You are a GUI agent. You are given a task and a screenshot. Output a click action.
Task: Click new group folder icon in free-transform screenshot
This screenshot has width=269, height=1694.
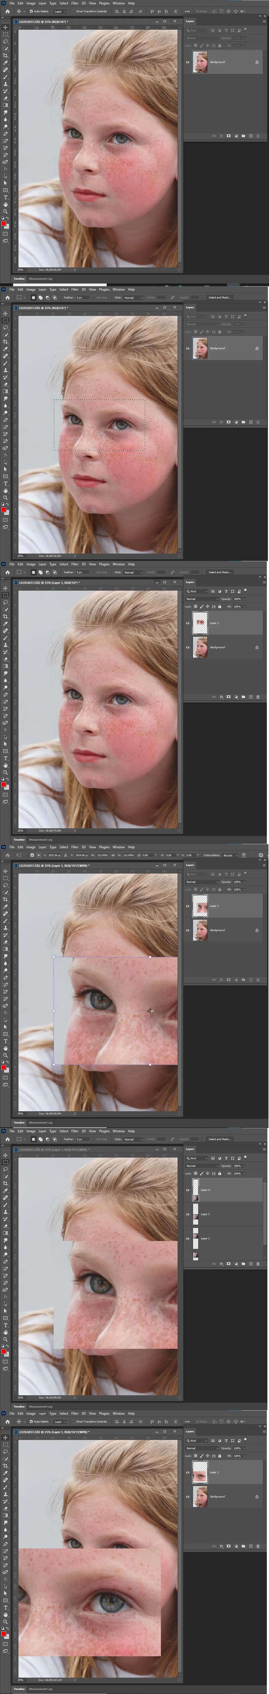point(243,980)
